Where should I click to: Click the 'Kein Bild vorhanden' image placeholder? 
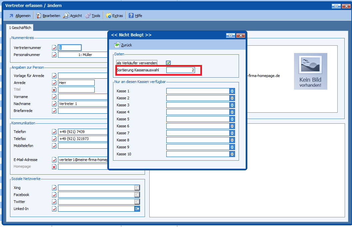pyautogui.click(x=310, y=71)
